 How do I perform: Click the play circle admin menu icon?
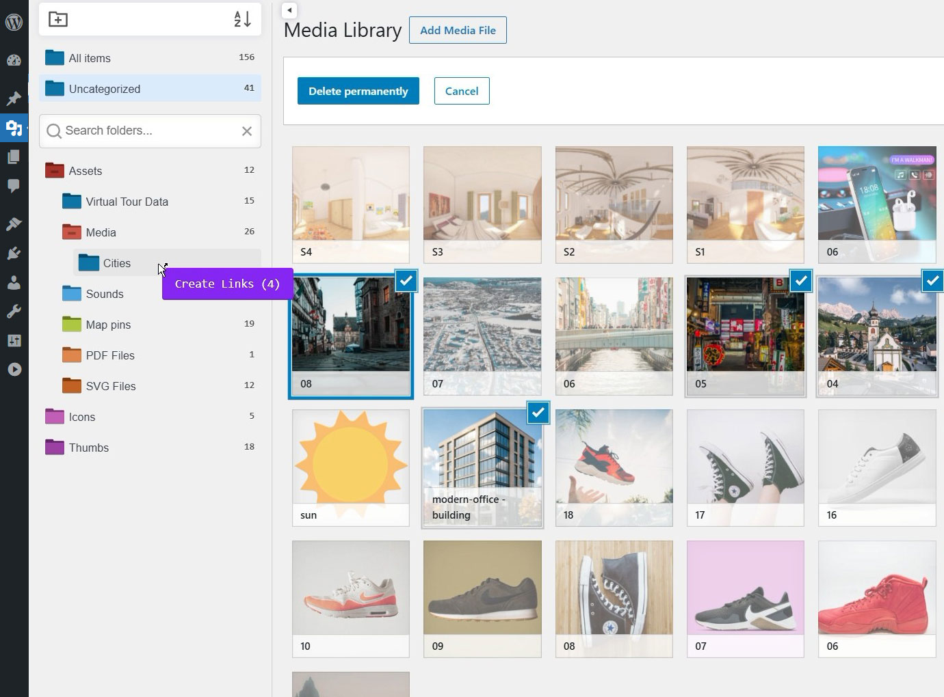(x=14, y=370)
